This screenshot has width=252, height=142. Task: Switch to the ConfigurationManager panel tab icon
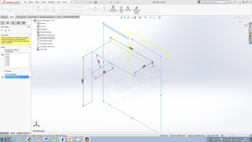point(13,23)
